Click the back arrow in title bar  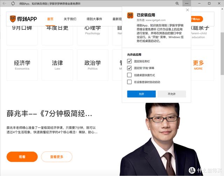pos(3,3)
